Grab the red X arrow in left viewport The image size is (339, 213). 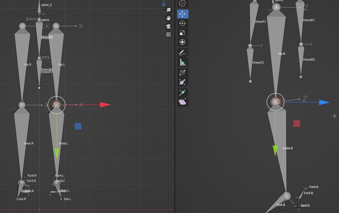pos(105,105)
